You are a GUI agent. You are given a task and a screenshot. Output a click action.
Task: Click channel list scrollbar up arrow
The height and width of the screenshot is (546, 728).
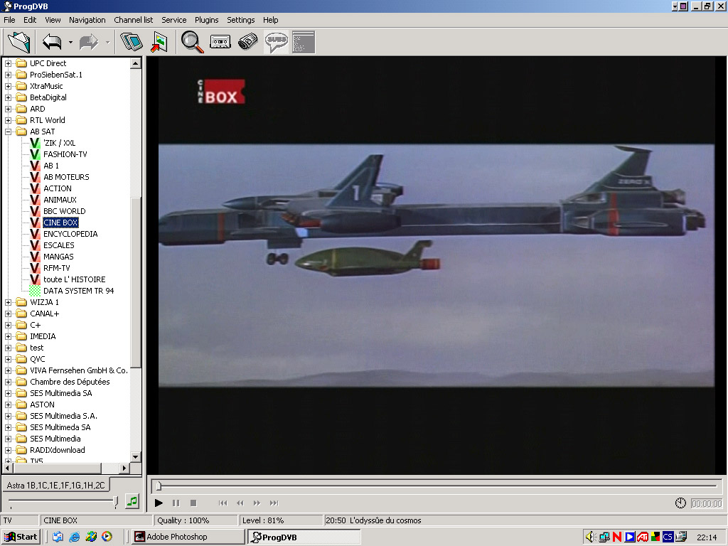pos(136,63)
